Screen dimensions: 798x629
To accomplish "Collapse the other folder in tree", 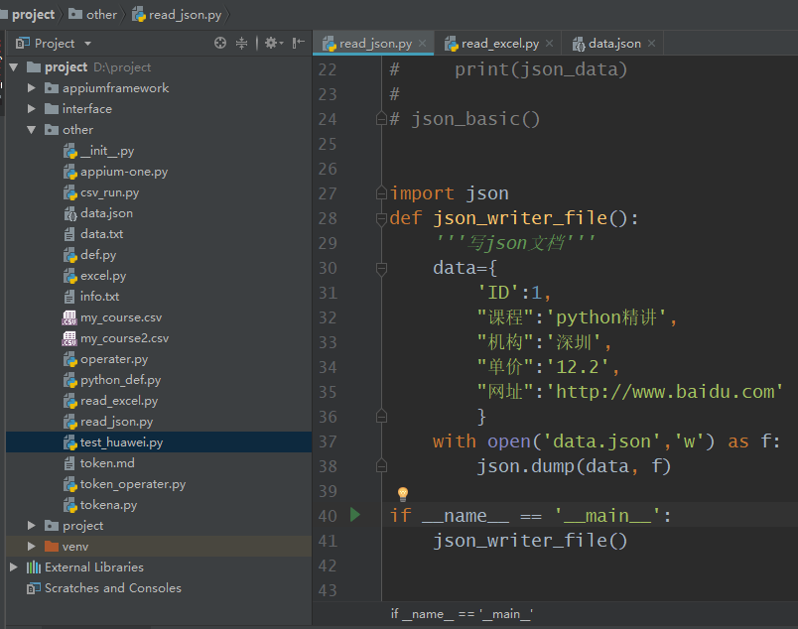I will [x=32, y=130].
